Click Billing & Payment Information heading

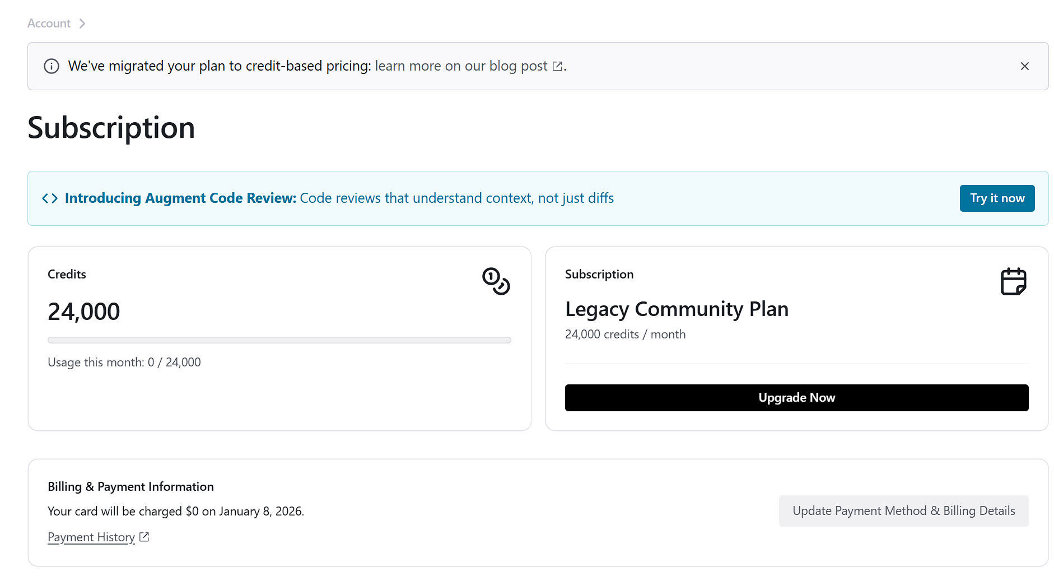tap(130, 486)
